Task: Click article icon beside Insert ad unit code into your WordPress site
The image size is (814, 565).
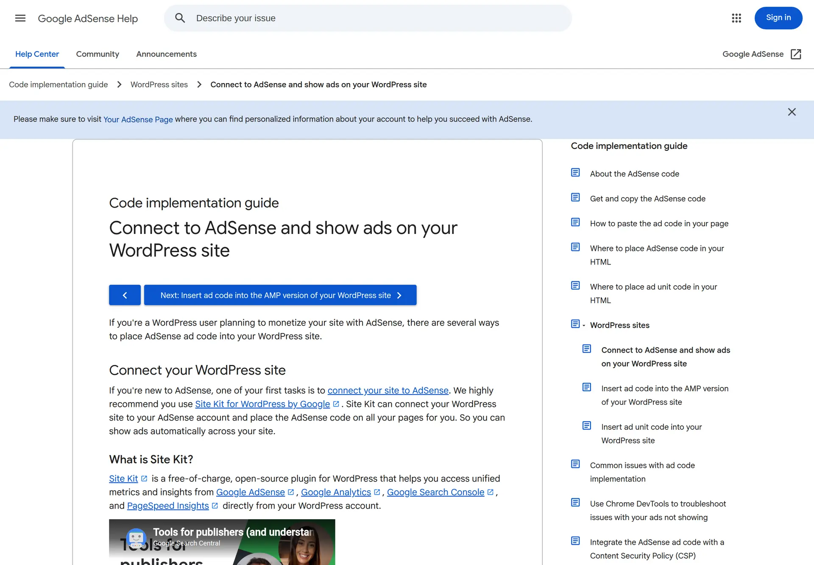Action: tap(587, 426)
